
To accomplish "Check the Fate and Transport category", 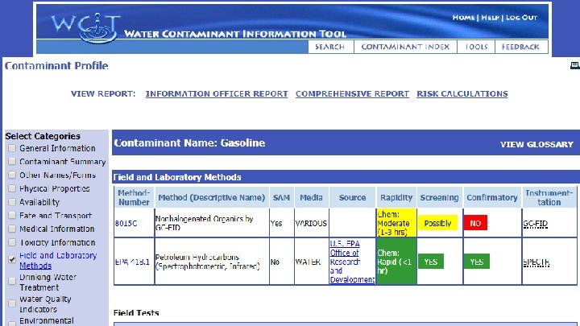I will [x=12, y=215].
